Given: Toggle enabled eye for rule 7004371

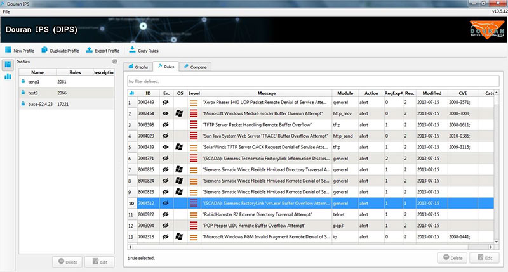Looking at the screenshot, I should pyautogui.click(x=166, y=159).
